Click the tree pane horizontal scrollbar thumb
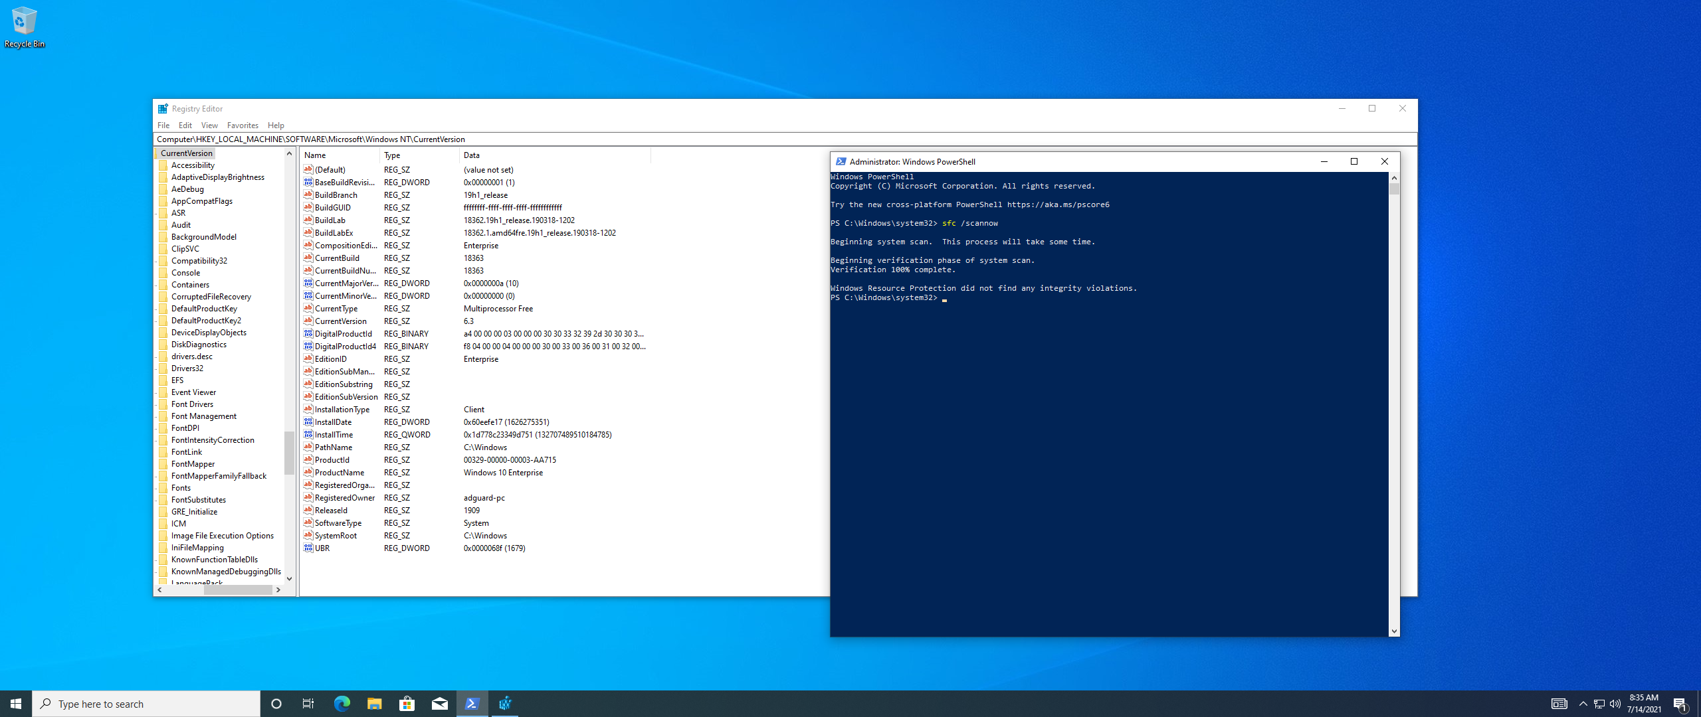Viewport: 1701px width, 717px height. [x=238, y=590]
